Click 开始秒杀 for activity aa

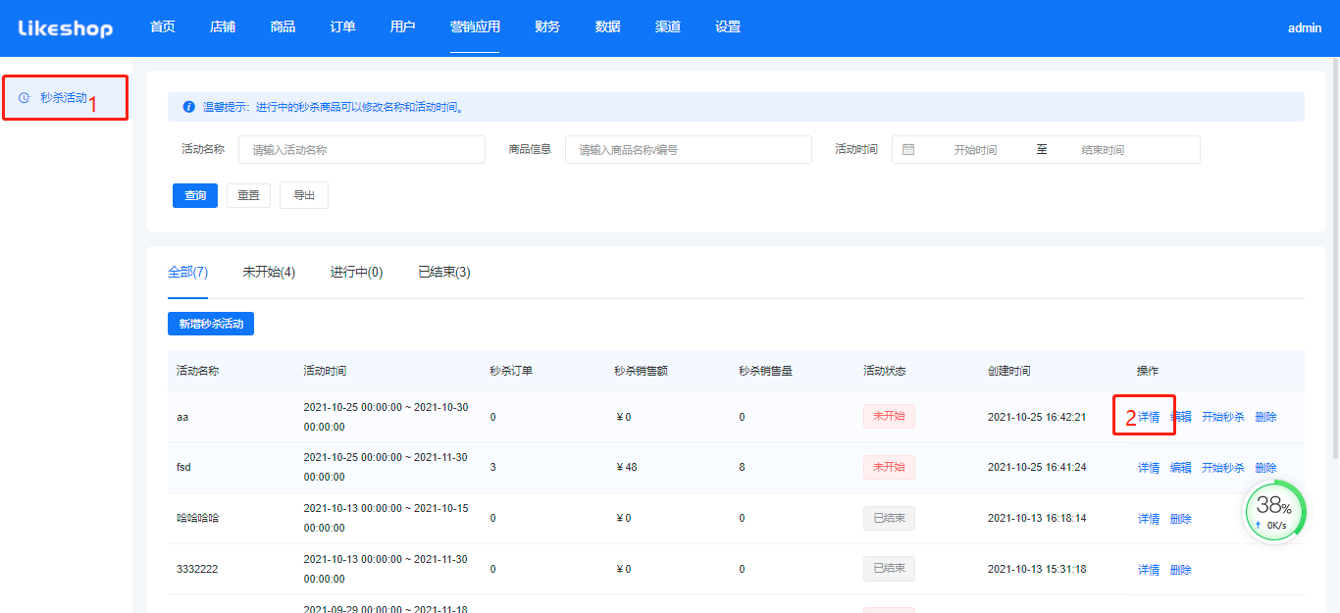tap(1223, 417)
